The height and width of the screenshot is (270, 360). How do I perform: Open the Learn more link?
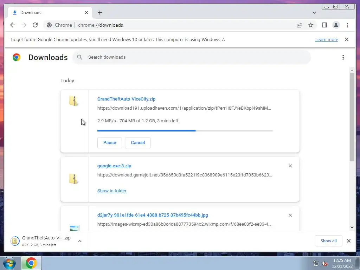(327, 39)
